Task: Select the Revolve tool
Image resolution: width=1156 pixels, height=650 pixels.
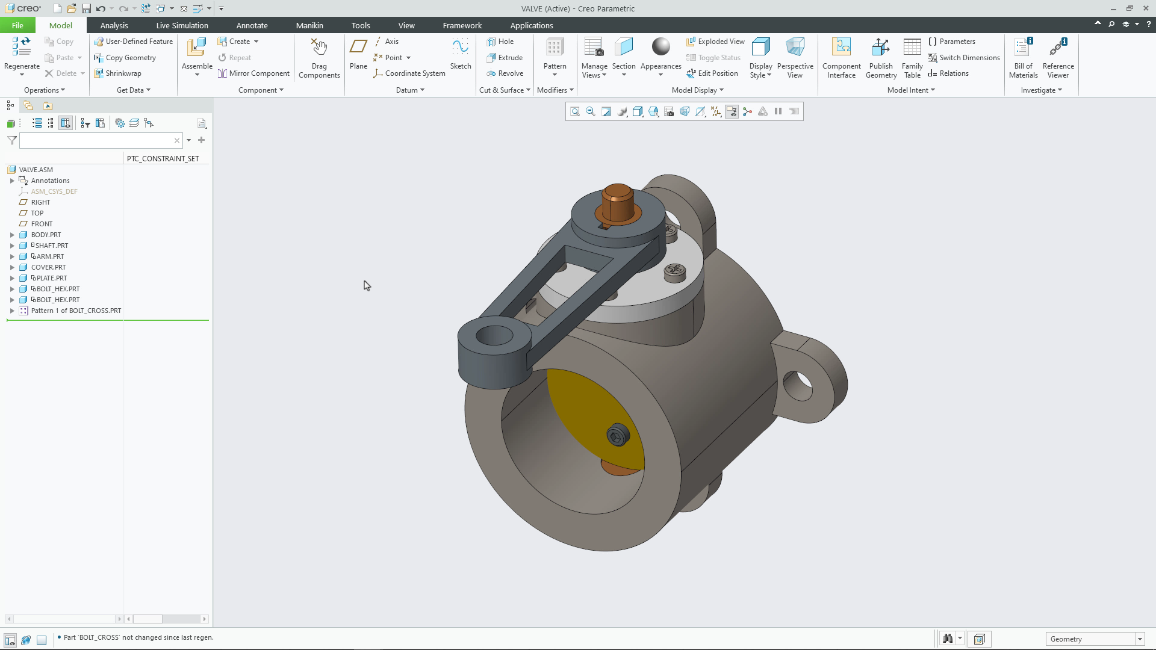Action: coord(505,73)
